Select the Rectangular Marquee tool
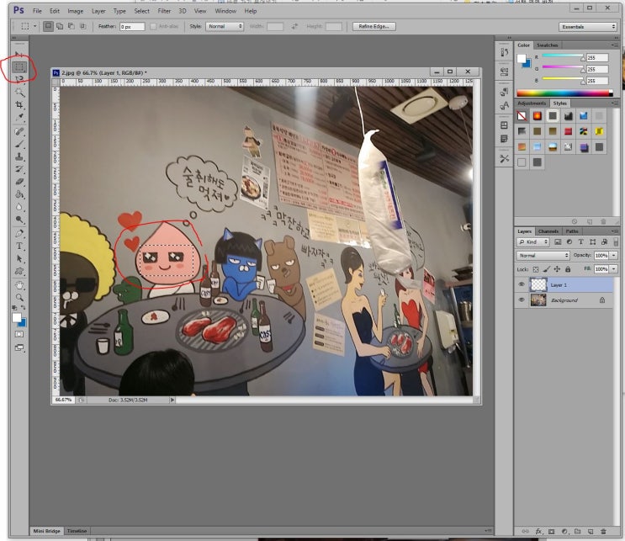Image resolution: width=625 pixels, height=541 pixels. click(x=19, y=67)
